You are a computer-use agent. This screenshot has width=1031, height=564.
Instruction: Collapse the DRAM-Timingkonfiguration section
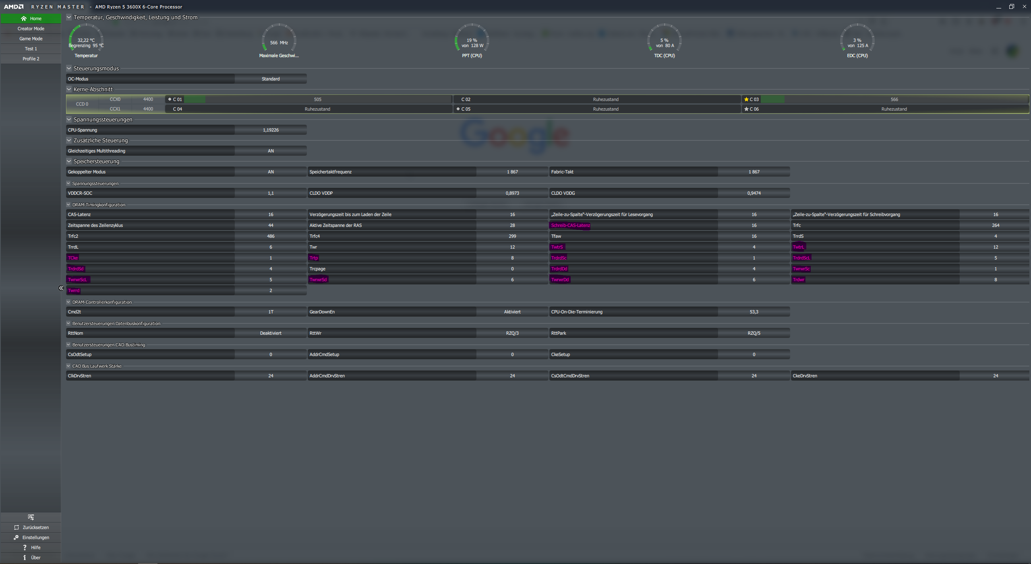tap(68, 205)
